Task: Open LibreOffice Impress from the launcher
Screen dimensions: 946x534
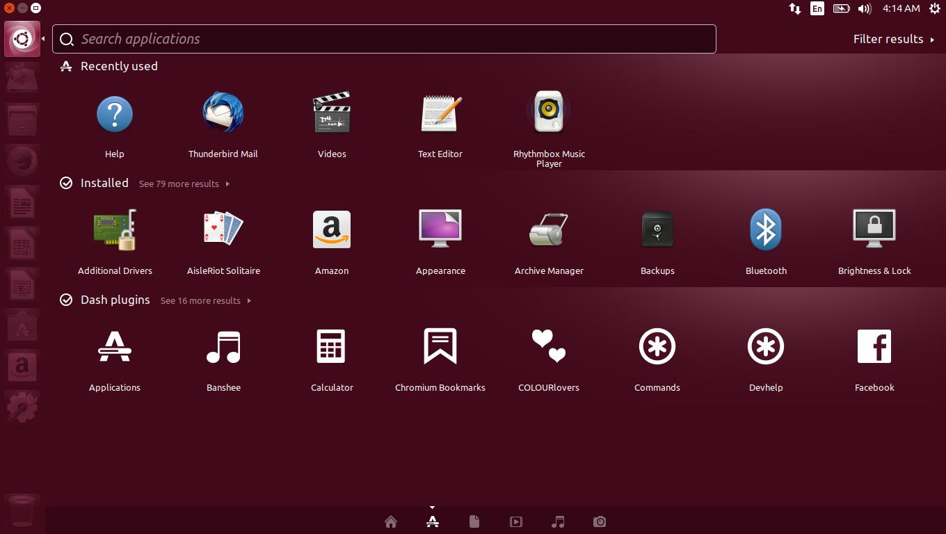Action: (x=22, y=285)
